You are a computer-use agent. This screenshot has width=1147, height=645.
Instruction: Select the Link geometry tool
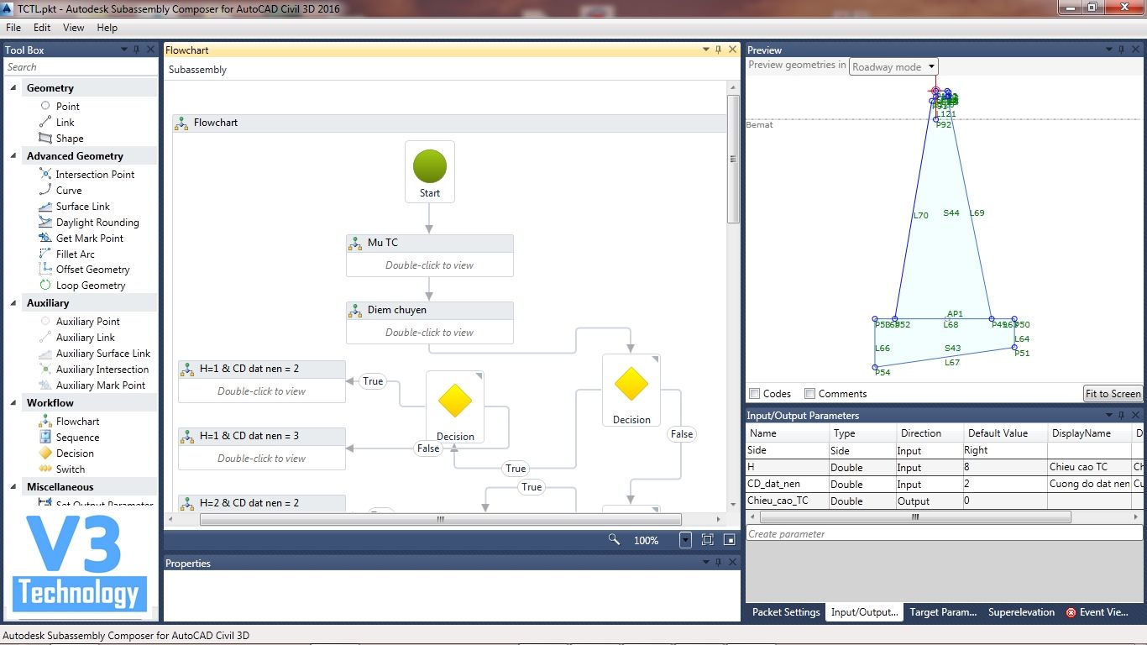point(65,123)
